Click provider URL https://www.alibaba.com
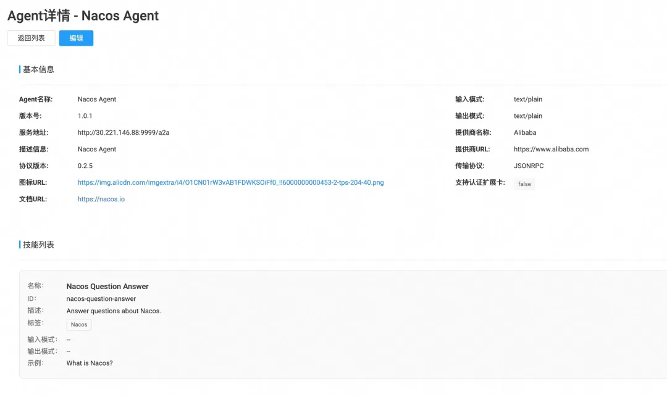Image resolution: width=667 pixels, height=396 pixels. [552, 149]
